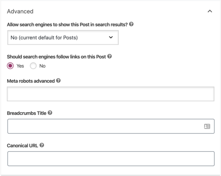This screenshot has height=176, width=221.
Task: Focus the Meta robots advanced field
Action: point(110,94)
